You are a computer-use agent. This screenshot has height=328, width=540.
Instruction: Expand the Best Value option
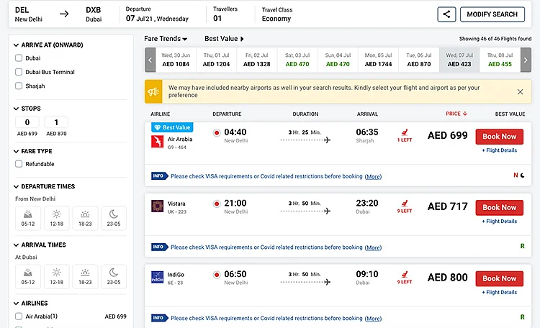[224, 39]
